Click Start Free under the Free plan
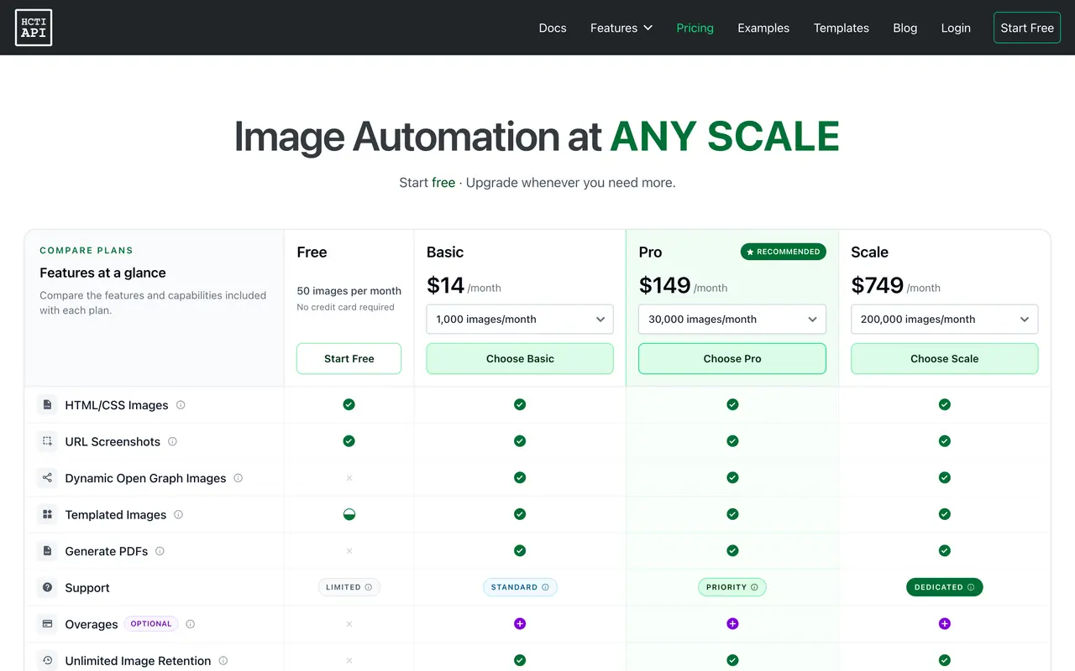The image size is (1075, 671). (x=349, y=358)
